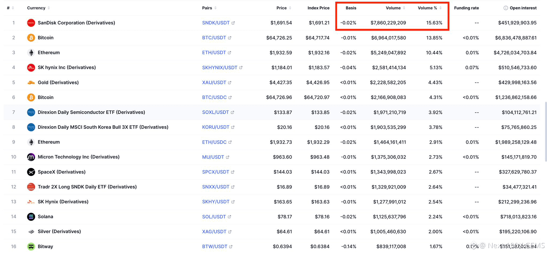The image size is (547, 253).
Task: Click external link icon beside SNDK/USDT
Action: 233,23
